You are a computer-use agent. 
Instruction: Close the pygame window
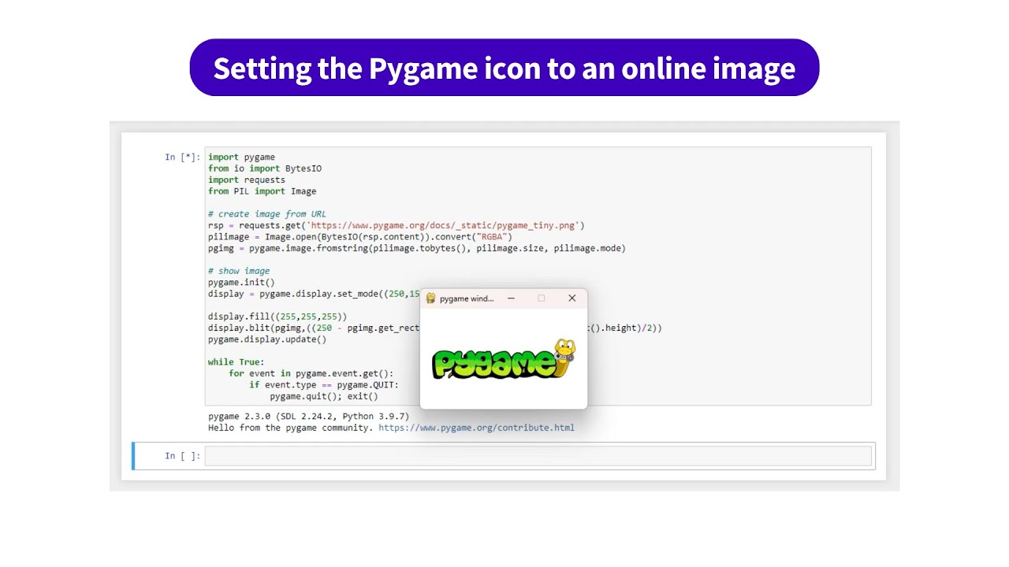click(x=572, y=298)
